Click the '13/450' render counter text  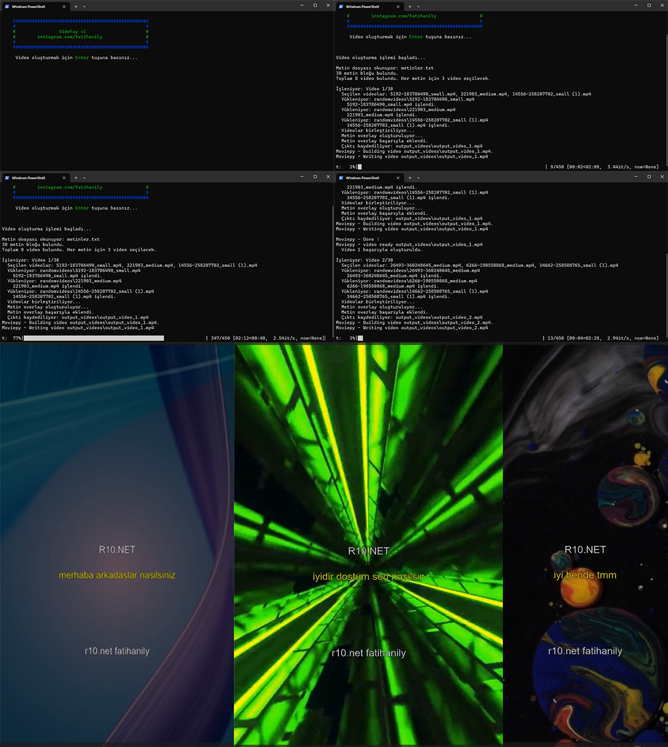(x=555, y=338)
